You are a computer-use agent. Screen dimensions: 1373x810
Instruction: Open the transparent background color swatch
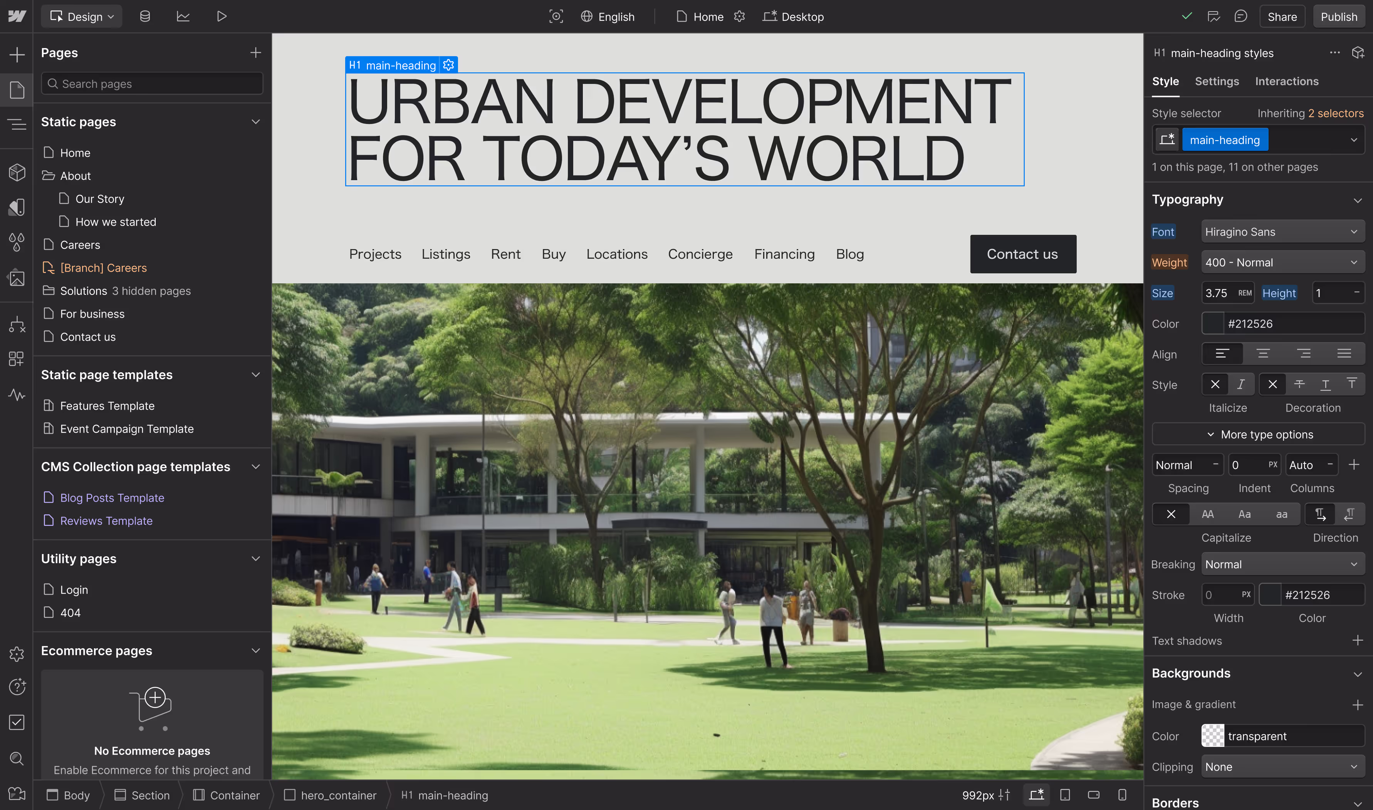coord(1212,736)
